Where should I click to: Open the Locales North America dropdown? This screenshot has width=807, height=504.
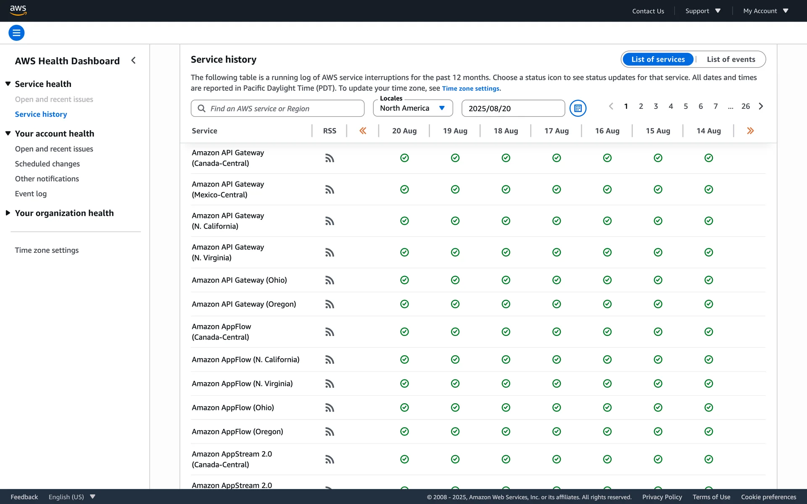[412, 108]
